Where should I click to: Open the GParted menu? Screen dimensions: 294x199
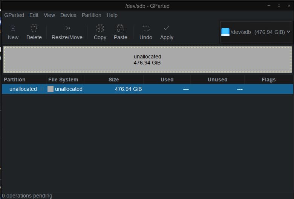coord(14,15)
